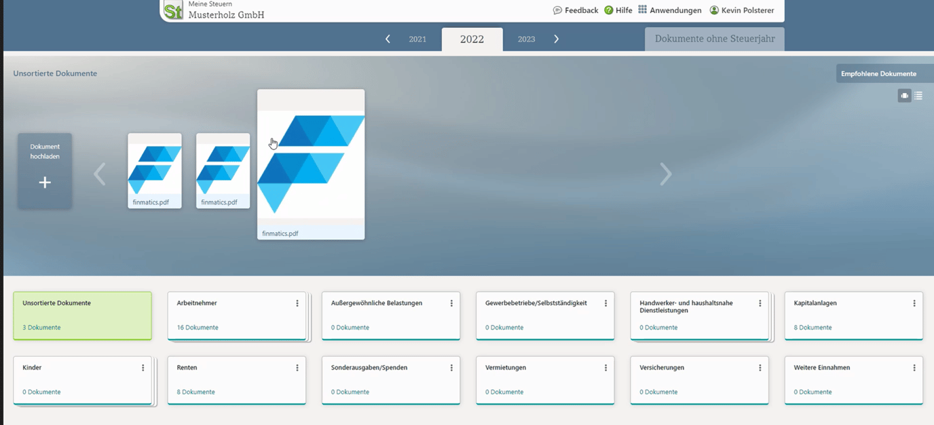The image size is (934, 425).
Task: Go to previous tax year arrow
Action: point(388,39)
